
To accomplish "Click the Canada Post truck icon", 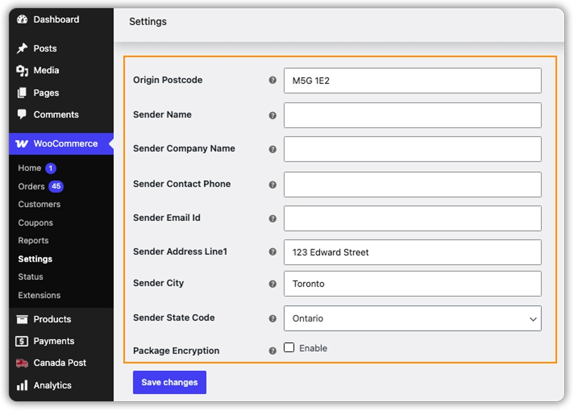I will (22, 363).
